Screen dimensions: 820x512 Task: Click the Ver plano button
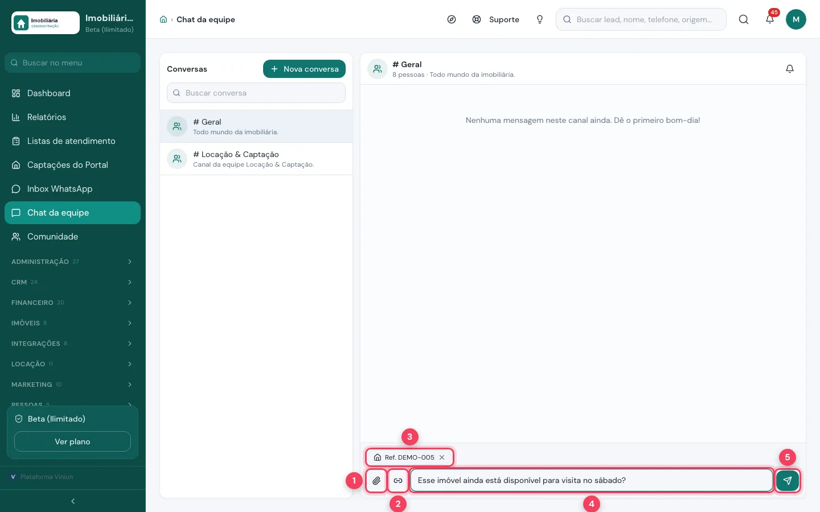72,441
